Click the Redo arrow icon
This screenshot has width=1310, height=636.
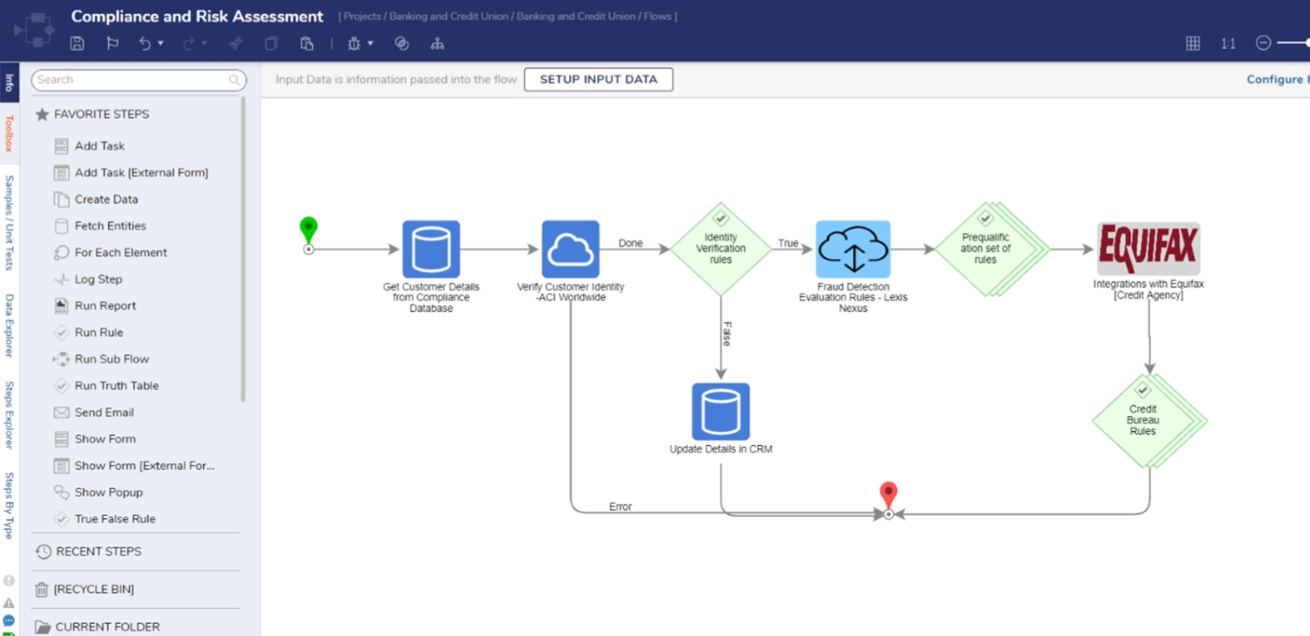click(x=188, y=44)
